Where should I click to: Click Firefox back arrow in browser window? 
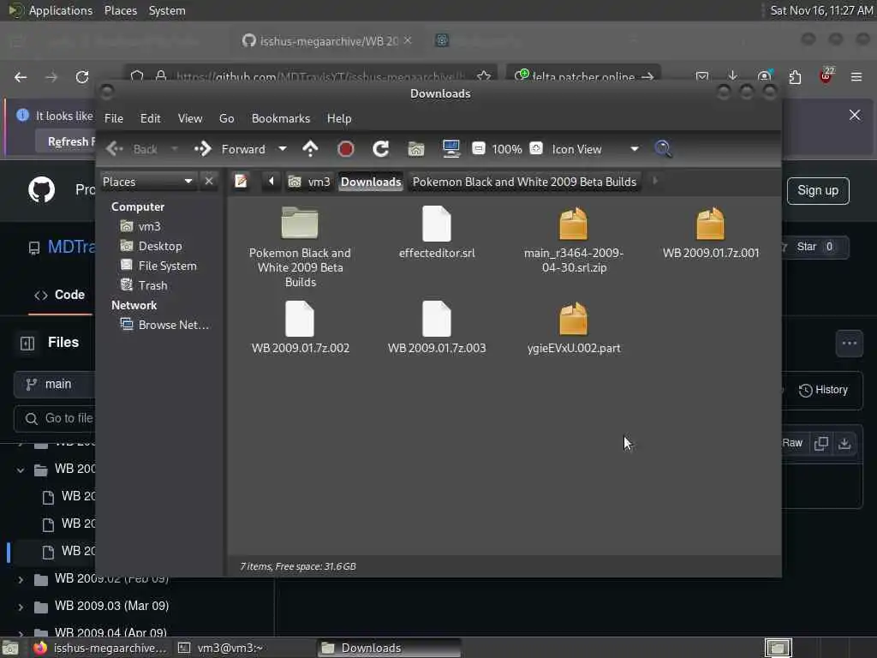click(x=21, y=77)
